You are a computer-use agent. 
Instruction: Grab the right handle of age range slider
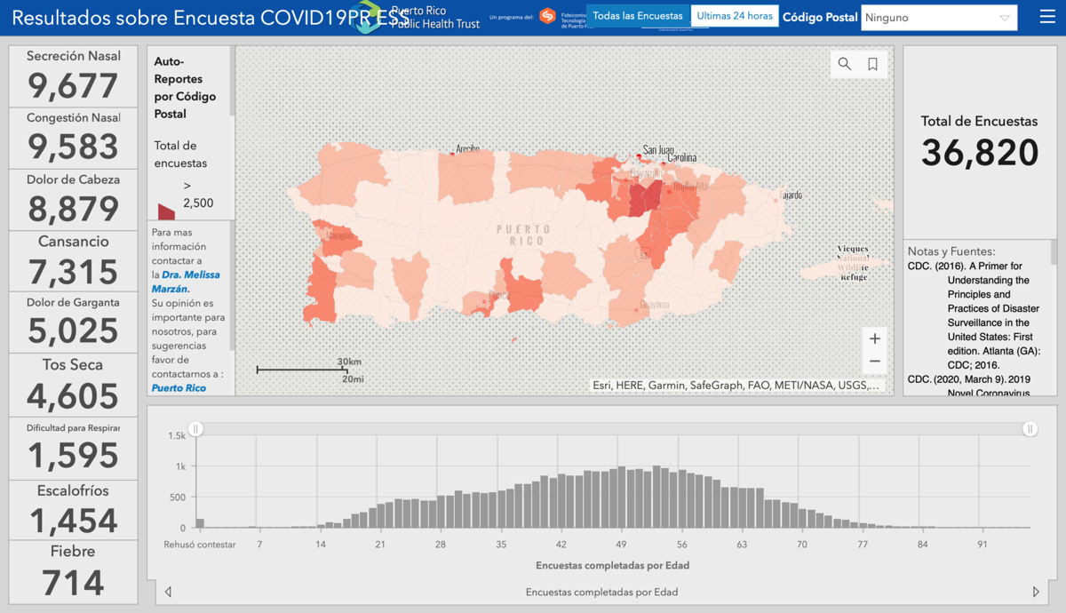click(x=1030, y=429)
